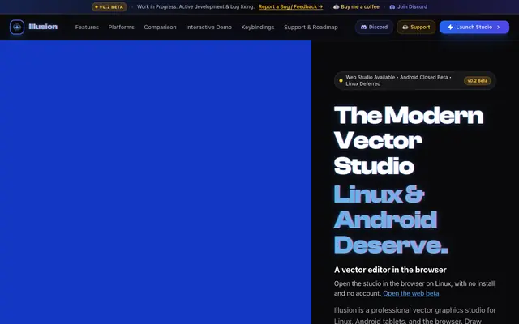Go to the Features section
Viewport: 519px width, 324px height.
click(x=87, y=27)
